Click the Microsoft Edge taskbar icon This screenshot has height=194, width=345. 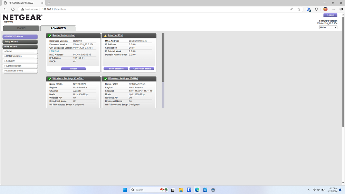coord(197,190)
